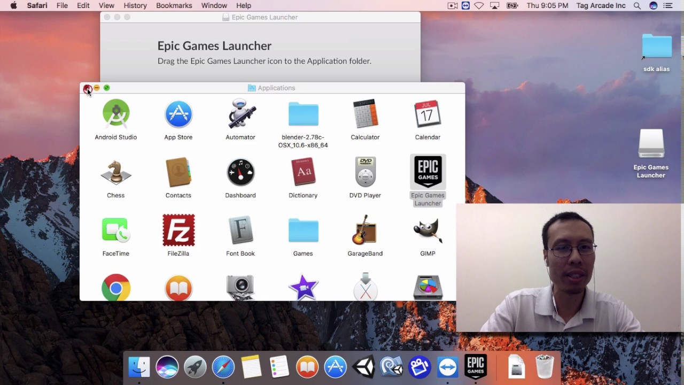Image resolution: width=684 pixels, height=385 pixels.
Task: Select the Google Chrome icon in Applications
Action: coord(116,288)
